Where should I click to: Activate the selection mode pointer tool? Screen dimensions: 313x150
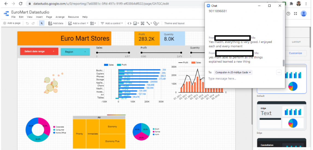coord(42,23)
